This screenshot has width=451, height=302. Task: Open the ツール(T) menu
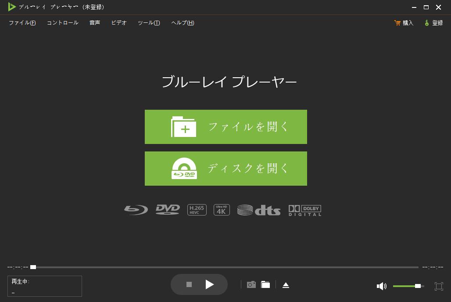pos(149,23)
